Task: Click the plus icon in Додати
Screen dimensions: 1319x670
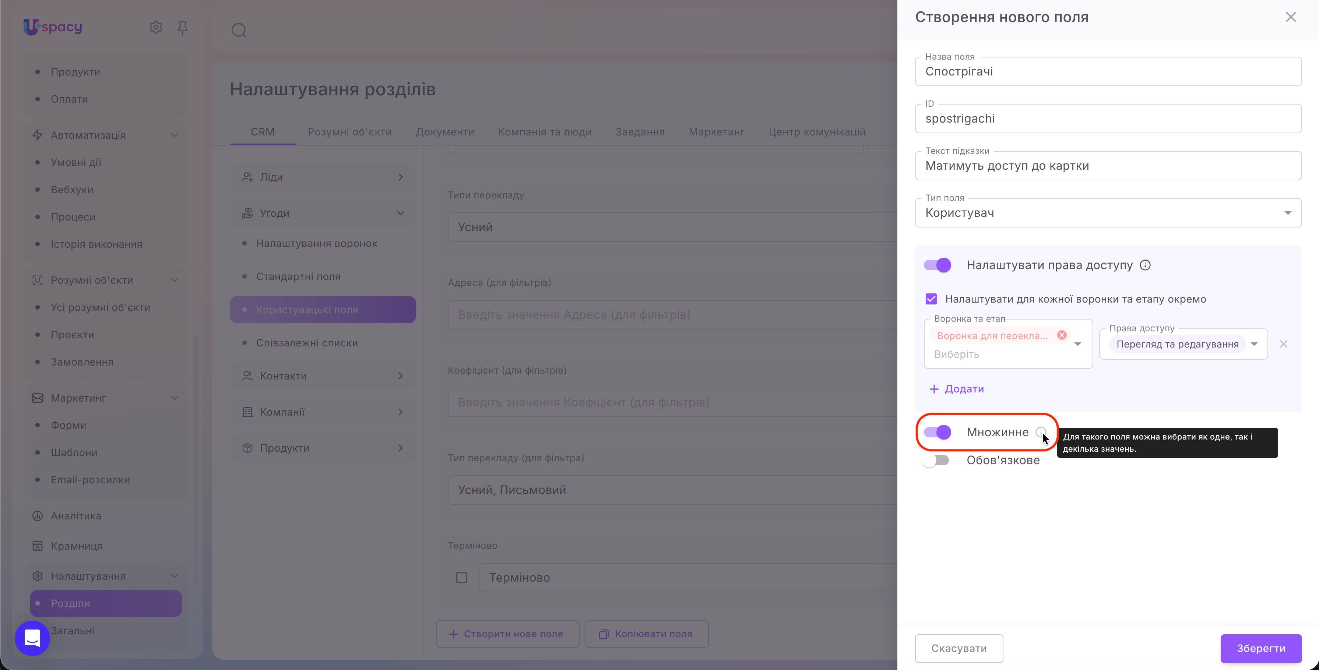Action: [x=934, y=389]
